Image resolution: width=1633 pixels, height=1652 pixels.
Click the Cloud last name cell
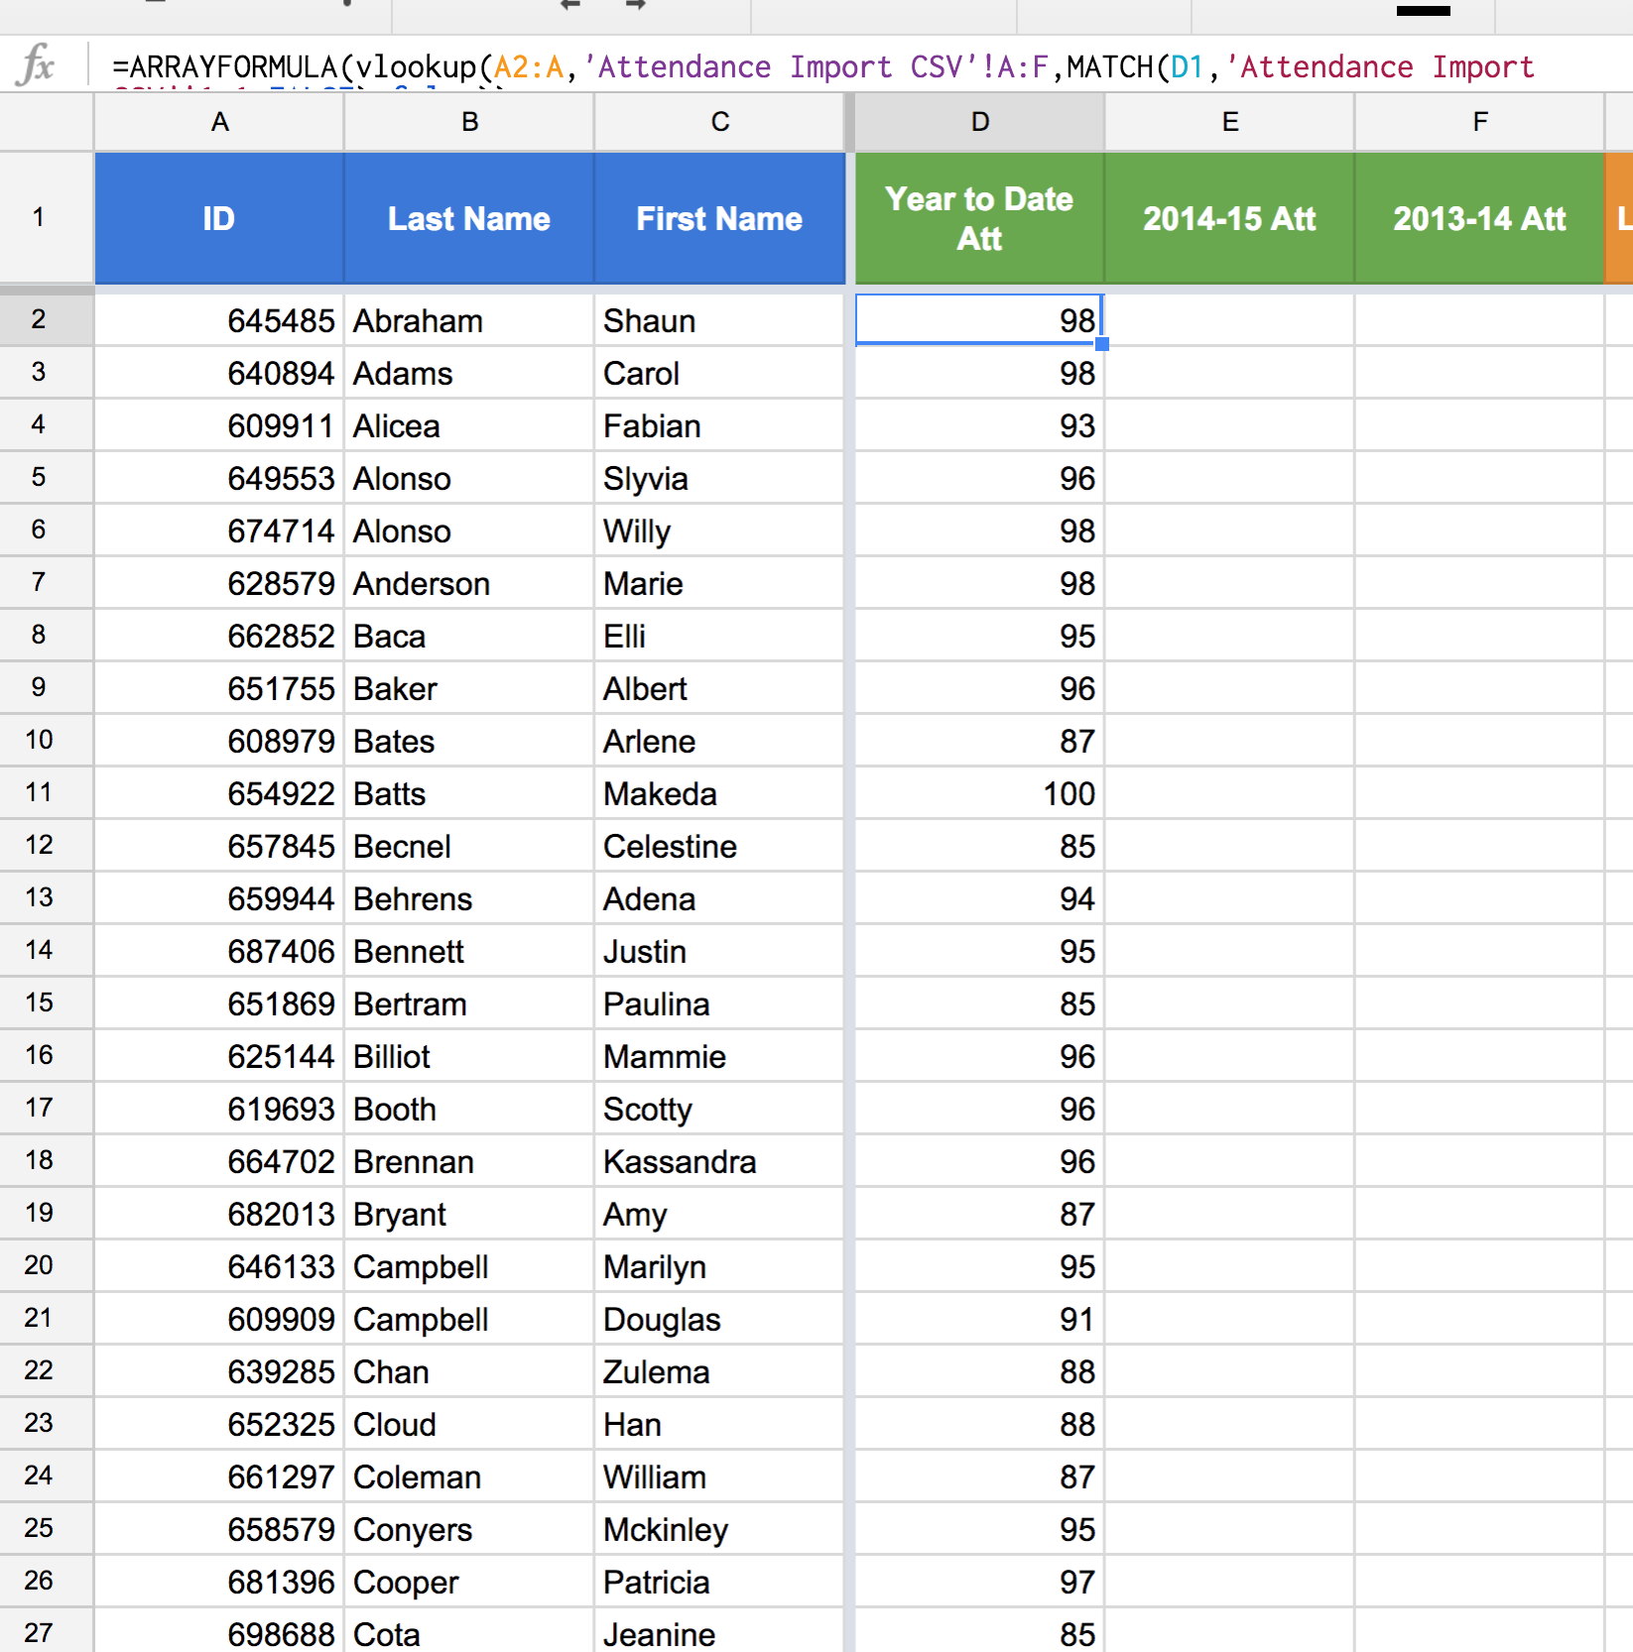click(469, 1424)
